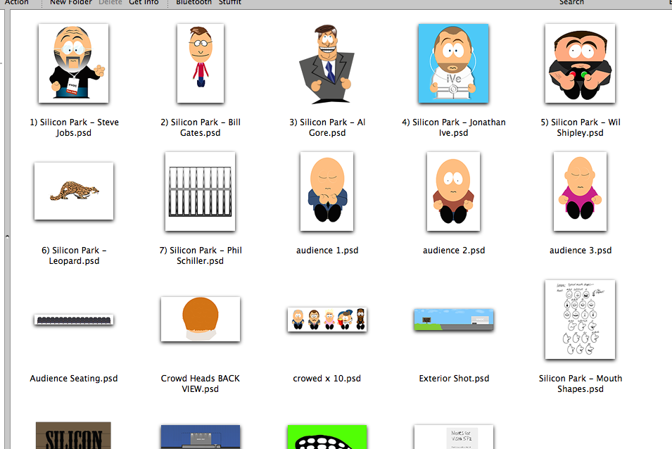This screenshot has height=449, width=672.
Task: Click the Search toolbar label
Action: coord(571,3)
